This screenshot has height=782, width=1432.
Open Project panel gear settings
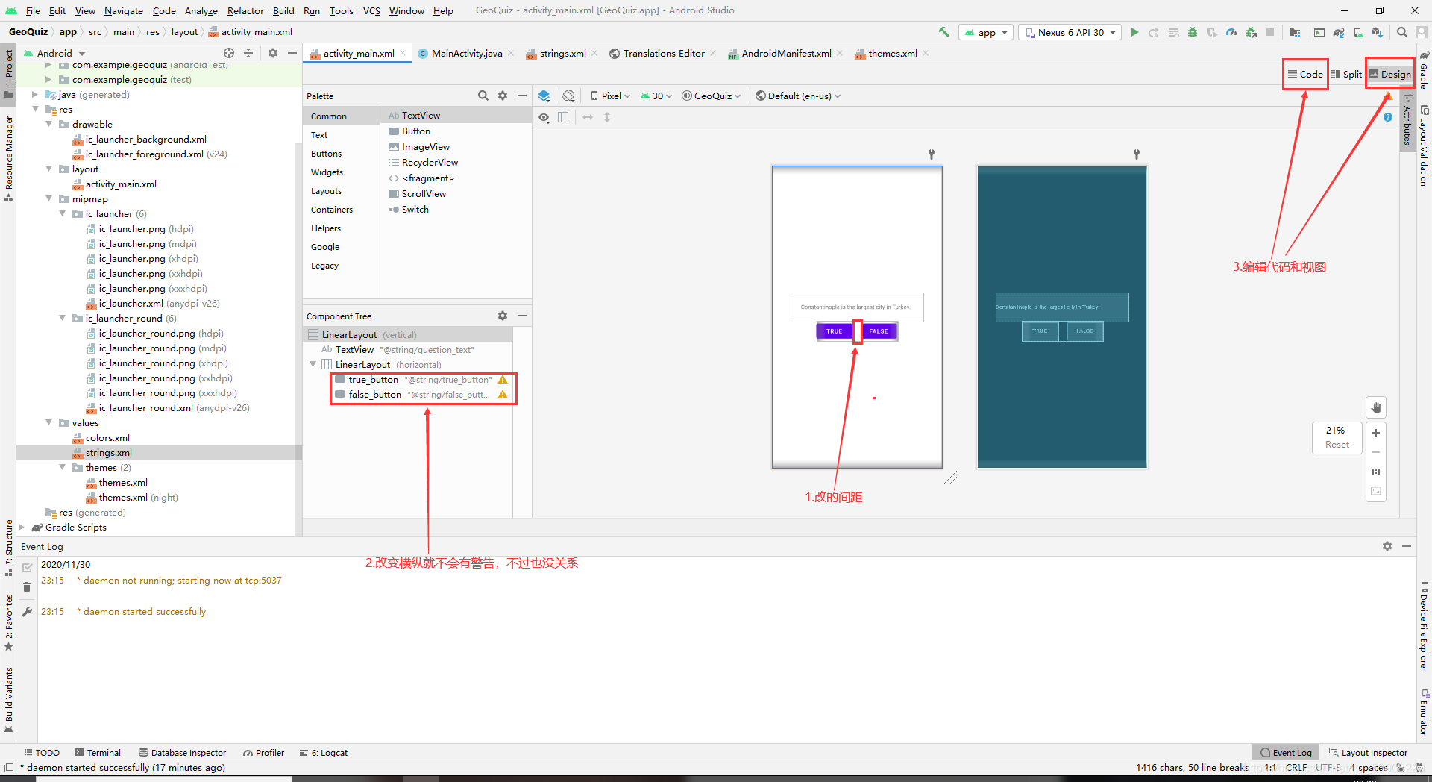273,53
